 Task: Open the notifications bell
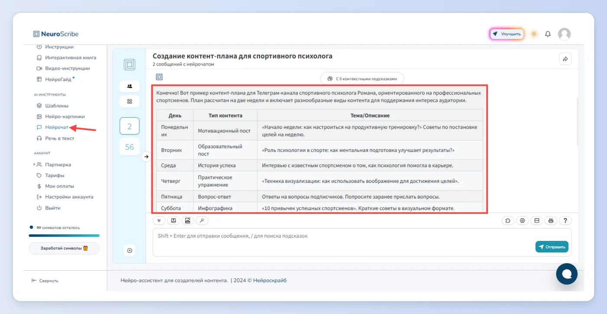pos(548,34)
